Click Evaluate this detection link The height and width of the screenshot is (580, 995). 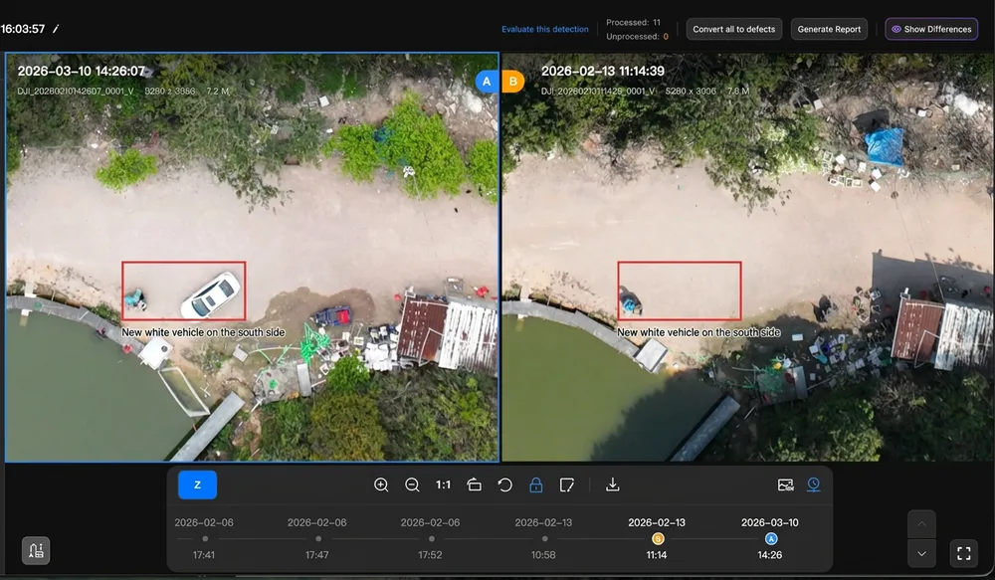pos(545,29)
